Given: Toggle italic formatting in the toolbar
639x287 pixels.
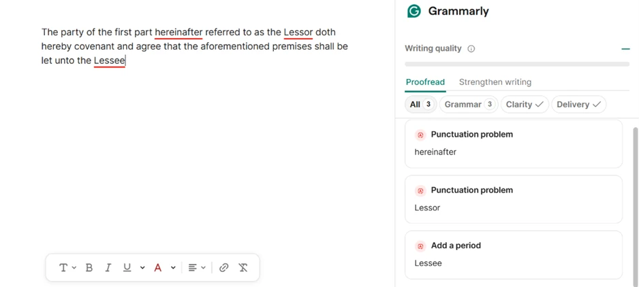Looking at the screenshot, I should pos(108,267).
